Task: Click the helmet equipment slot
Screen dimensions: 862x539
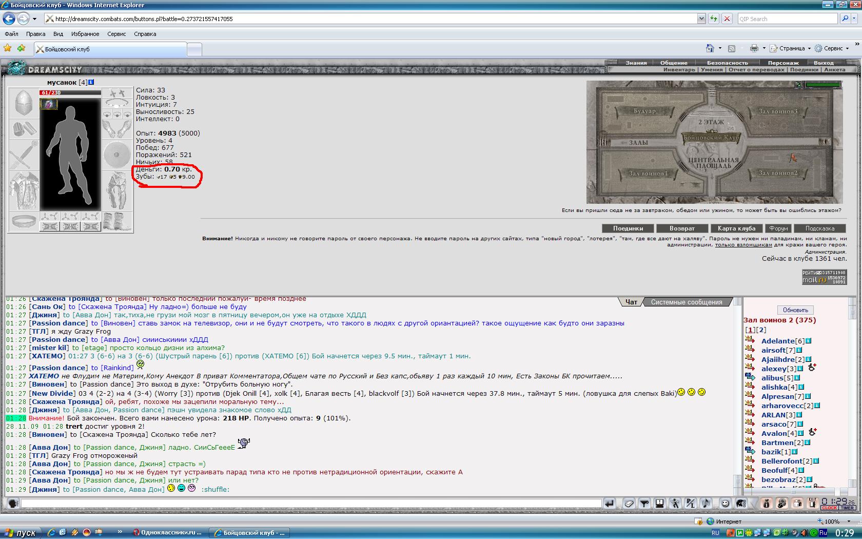Action: (x=24, y=104)
